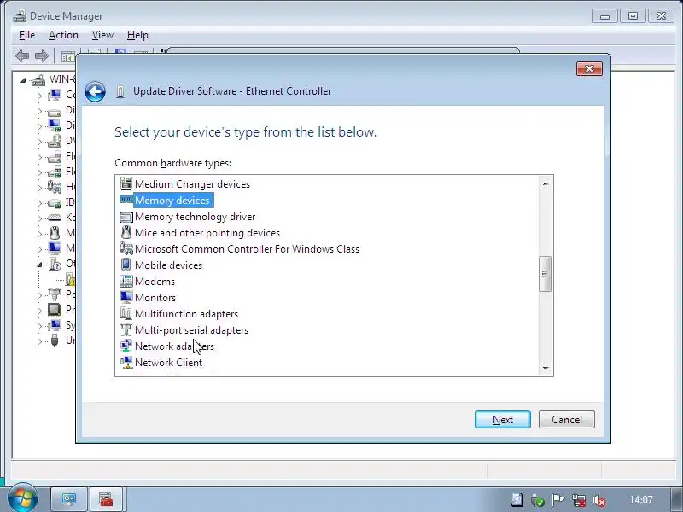683x512 pixels.
Task: Click the red toolbox taskbar button
Action: [106, 499]
